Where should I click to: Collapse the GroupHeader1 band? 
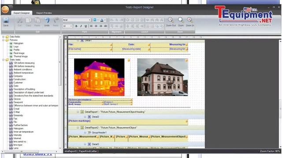tap(85, 133)
